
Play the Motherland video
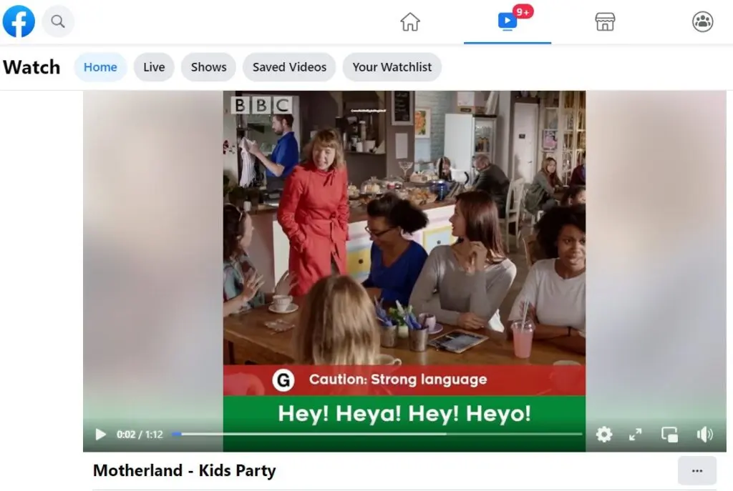coord(101,435)
